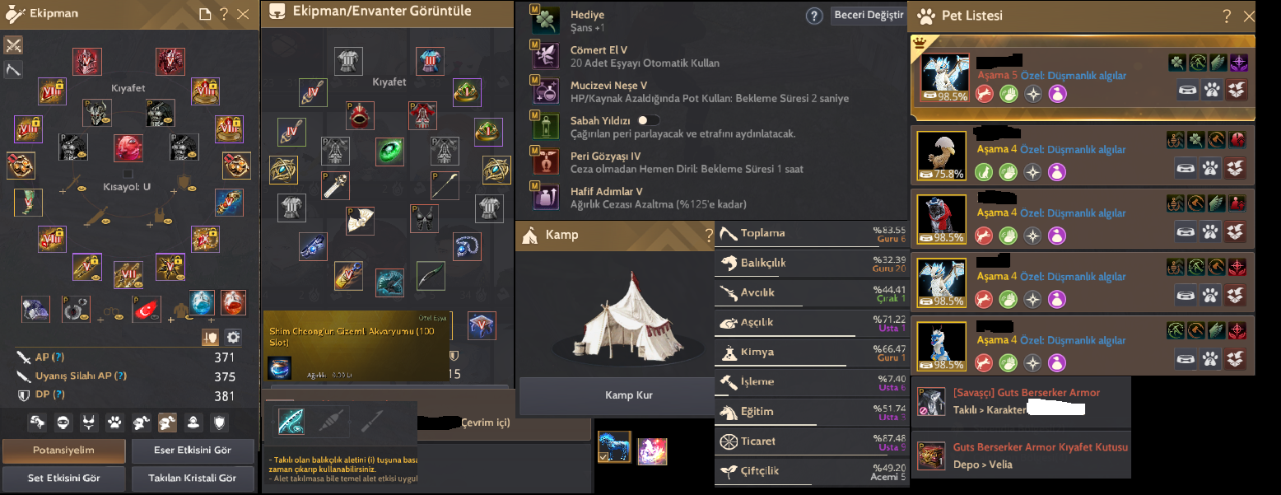Click the pink horse icon below Kamp Kur
Image resolution: width=1281 pixels, height=495 pixels.
coord(652,451)
